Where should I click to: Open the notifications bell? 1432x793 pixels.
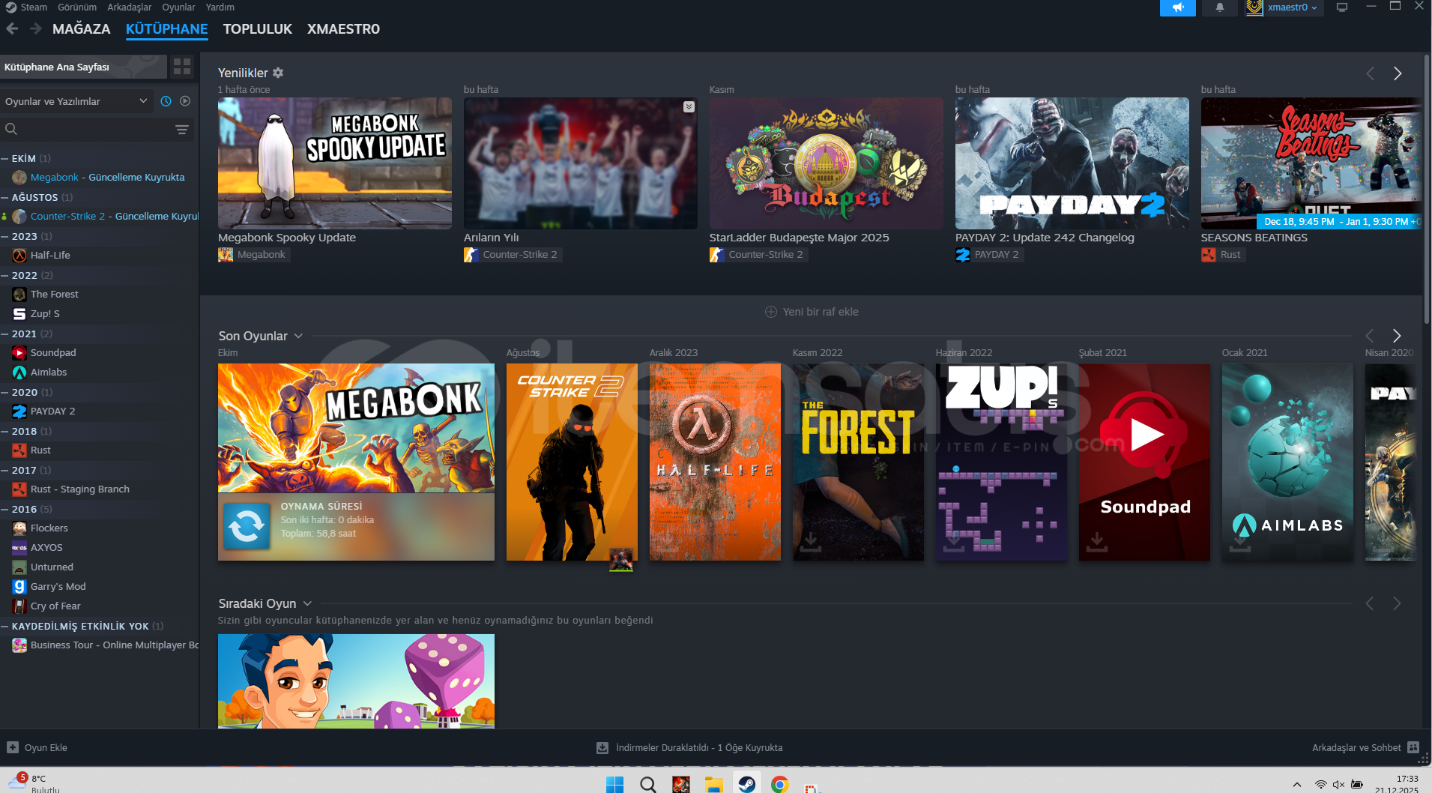coord(1220,7)
